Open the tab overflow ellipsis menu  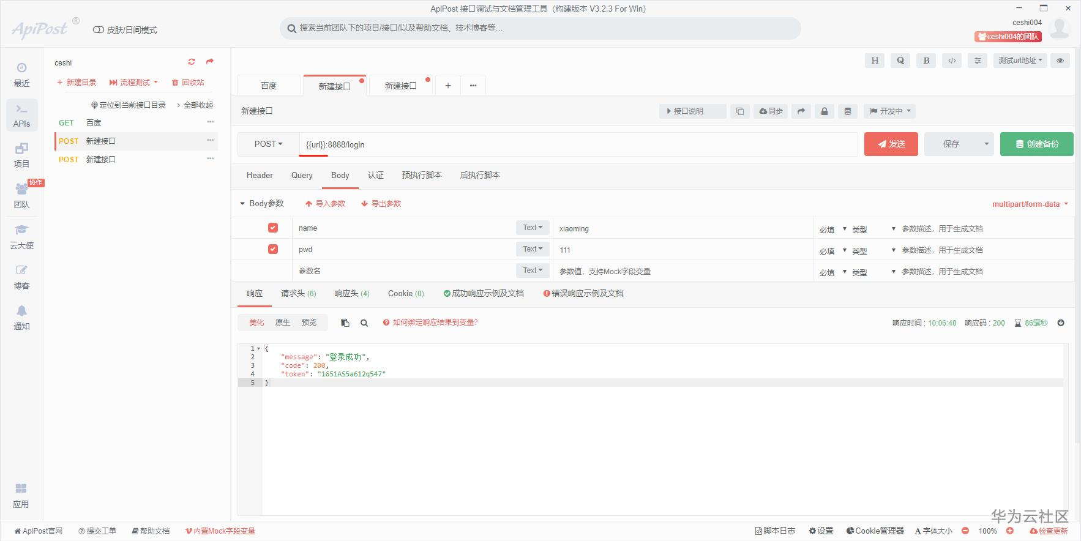[x=473, y=86]
